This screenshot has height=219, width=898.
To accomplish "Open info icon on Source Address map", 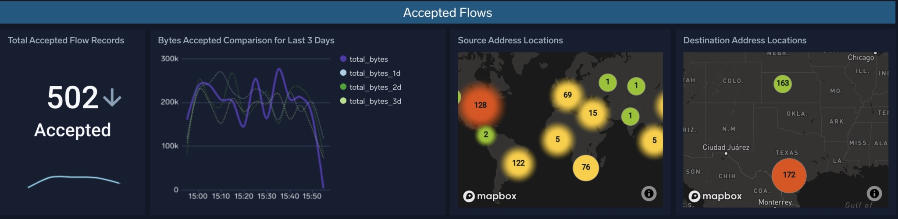I will click(649, 193).
